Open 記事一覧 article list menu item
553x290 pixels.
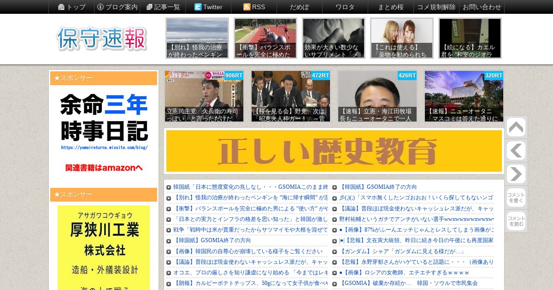tap(163, 7)
